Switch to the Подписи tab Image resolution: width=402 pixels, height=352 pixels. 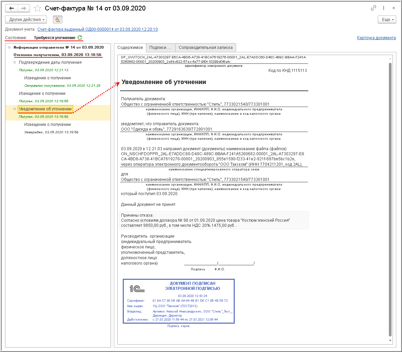tap(161, 48)
